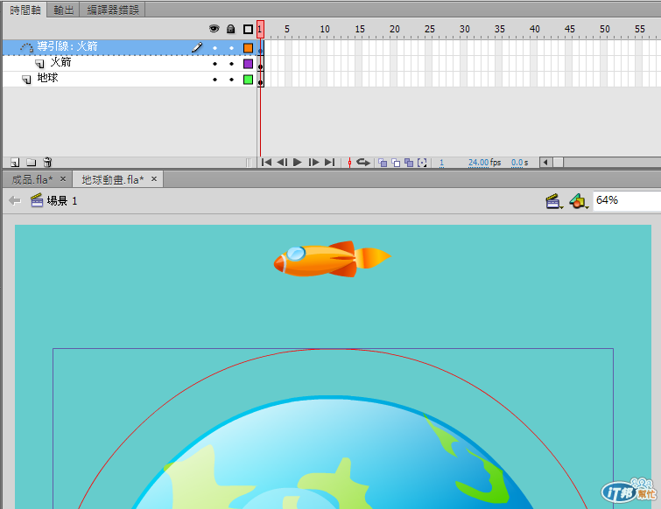Click the 場景 1 scene label
The width and height of the screenshot is (661, 509).
tap(62, 201)
